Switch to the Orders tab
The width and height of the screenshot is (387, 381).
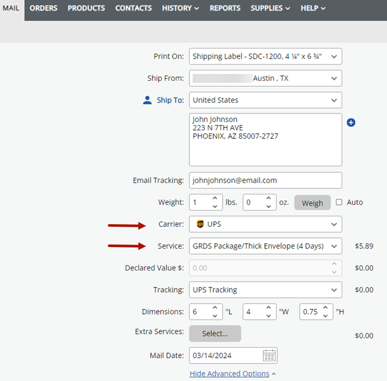click(44, 8)
